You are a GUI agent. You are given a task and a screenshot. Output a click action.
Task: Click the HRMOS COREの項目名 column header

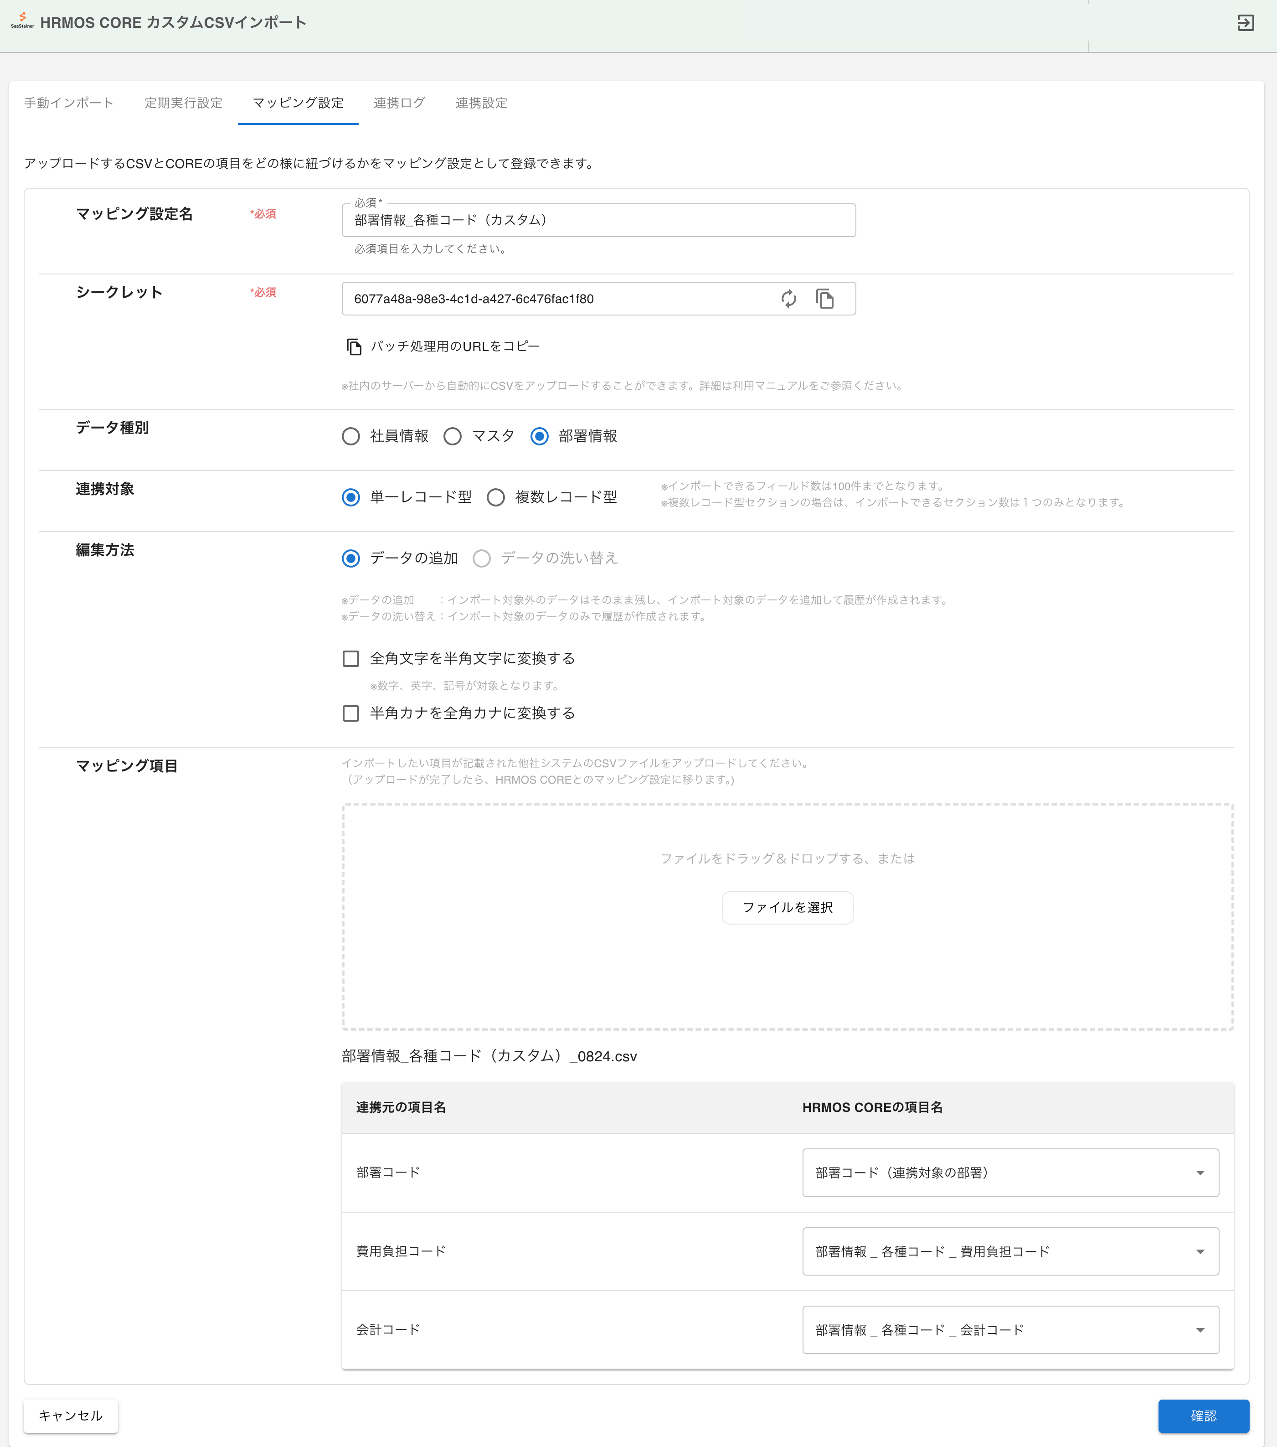click(872, 1107)
